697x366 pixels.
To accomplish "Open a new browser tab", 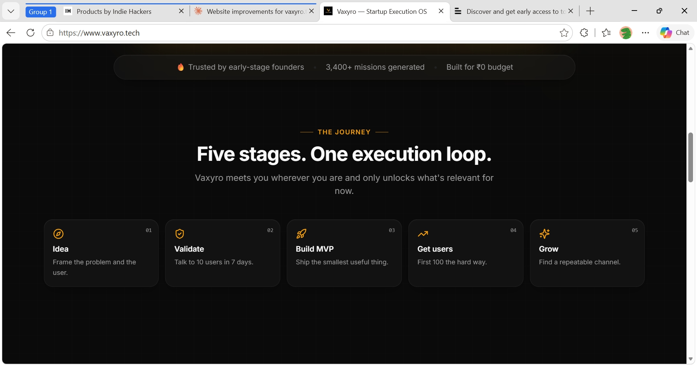I will click(x=590, y=11).
